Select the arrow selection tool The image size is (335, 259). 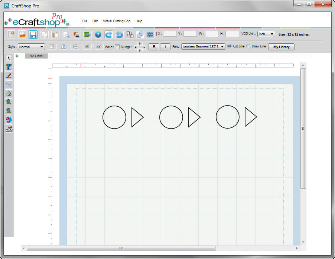[9, 58]
